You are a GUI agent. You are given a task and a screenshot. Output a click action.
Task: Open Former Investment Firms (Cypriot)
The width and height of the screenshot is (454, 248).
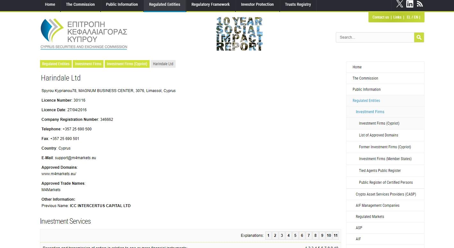385,147
